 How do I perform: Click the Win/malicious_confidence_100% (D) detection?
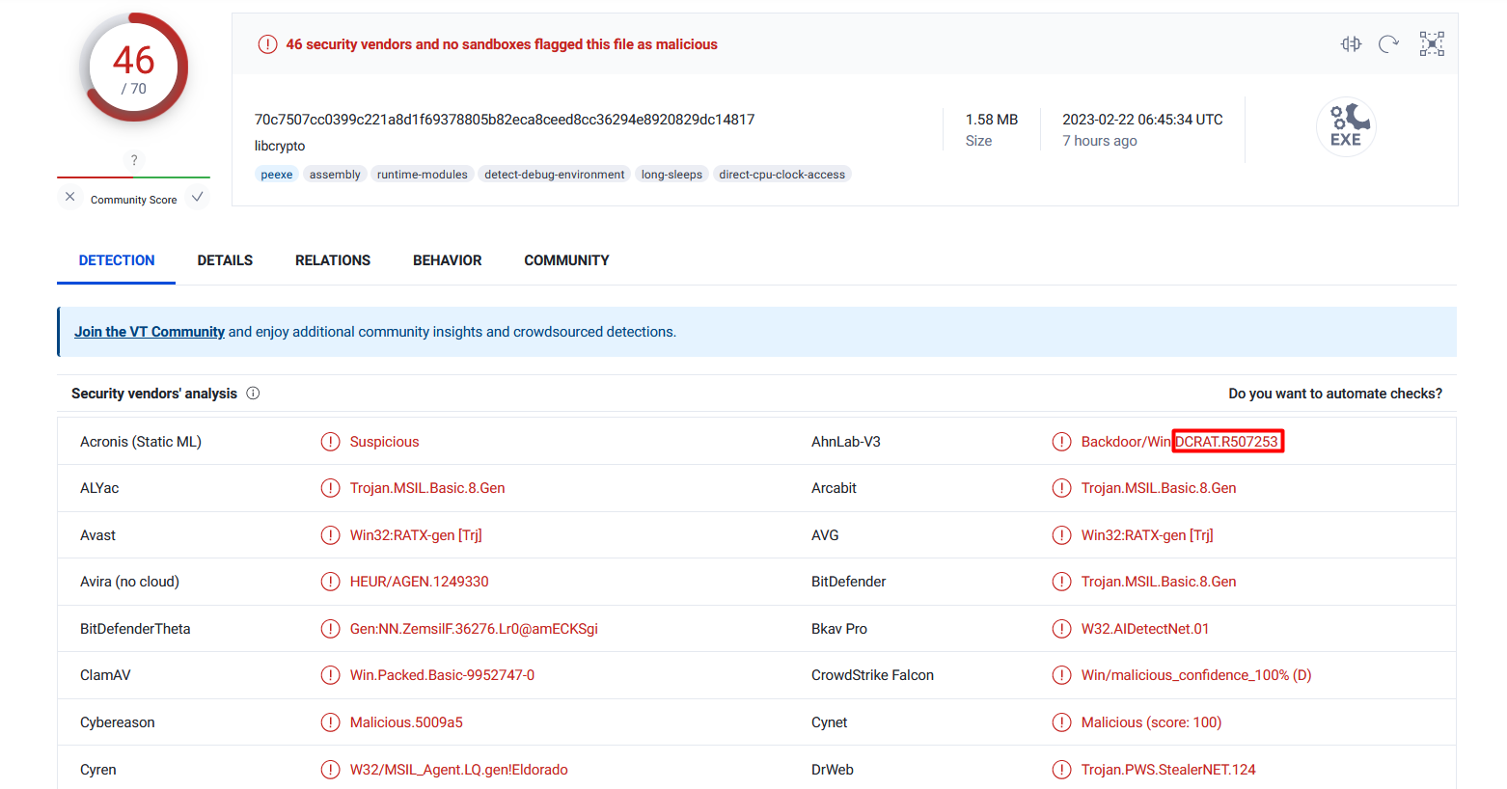coord(1196,675)
